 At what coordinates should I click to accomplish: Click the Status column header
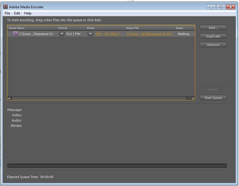pyautogui.click(x=185, y=28)
